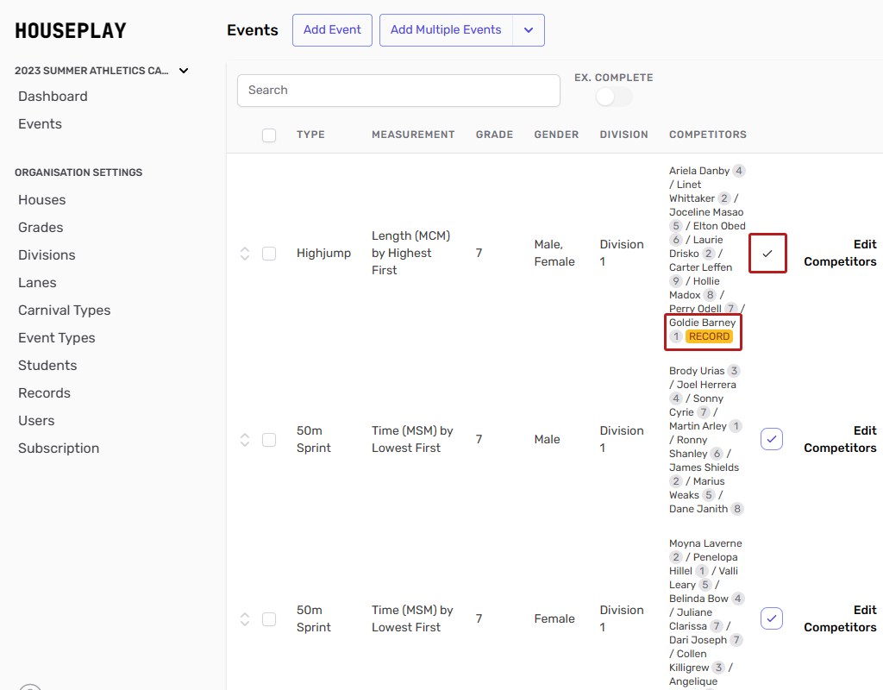Image resolution: width=883 pixels, height=690 pixels.
Task: Open the Dashboard page from the sidebar
Action: [x=53, y=97]
